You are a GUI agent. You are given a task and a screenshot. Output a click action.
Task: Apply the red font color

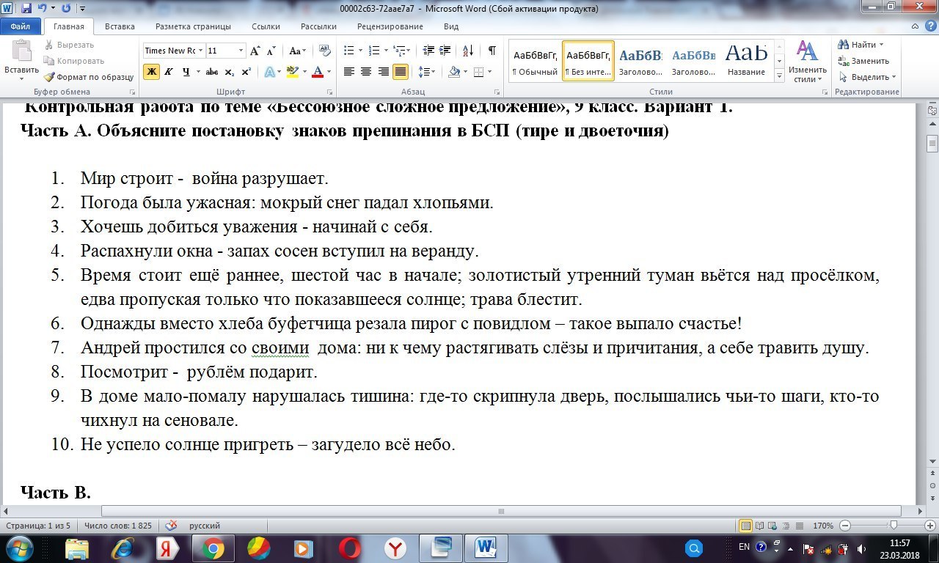click(x=318, y=72)
